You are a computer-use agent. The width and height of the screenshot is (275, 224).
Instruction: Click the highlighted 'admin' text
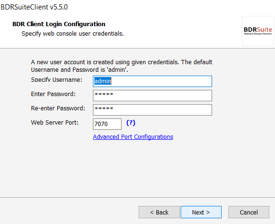102,81
